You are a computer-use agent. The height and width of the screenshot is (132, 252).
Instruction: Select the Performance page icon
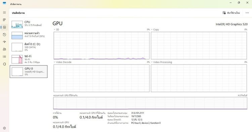click(x=4, y=27)
